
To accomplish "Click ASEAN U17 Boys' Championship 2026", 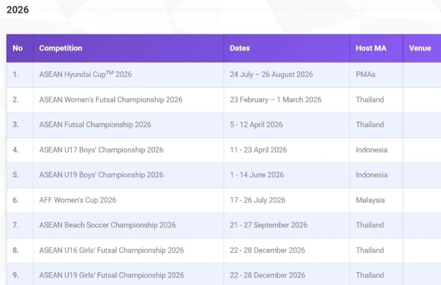I will (101, 150).
